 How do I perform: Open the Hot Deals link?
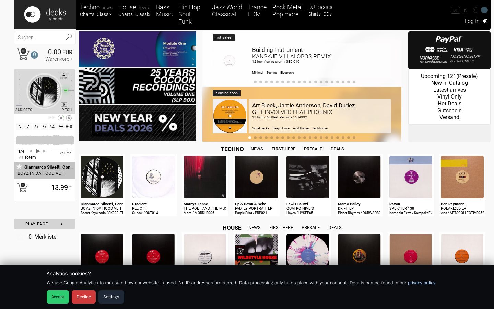pos(449,104)
